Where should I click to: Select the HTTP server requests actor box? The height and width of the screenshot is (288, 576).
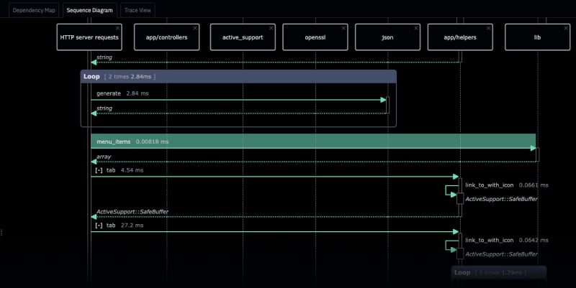tap(89, 37)
